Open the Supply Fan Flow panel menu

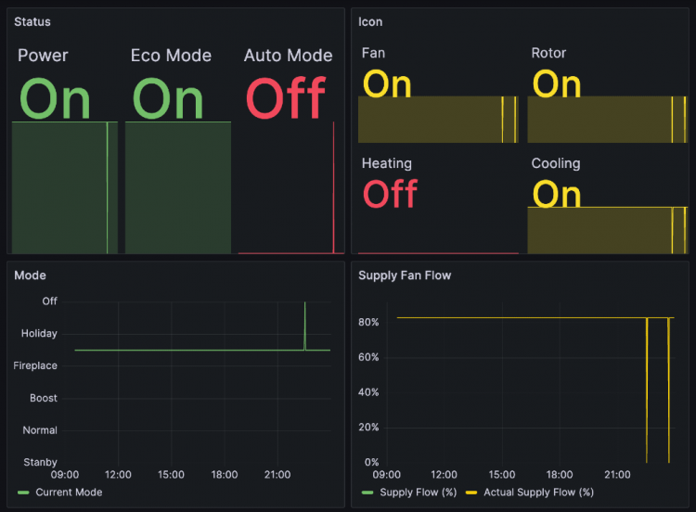point(405,275)
